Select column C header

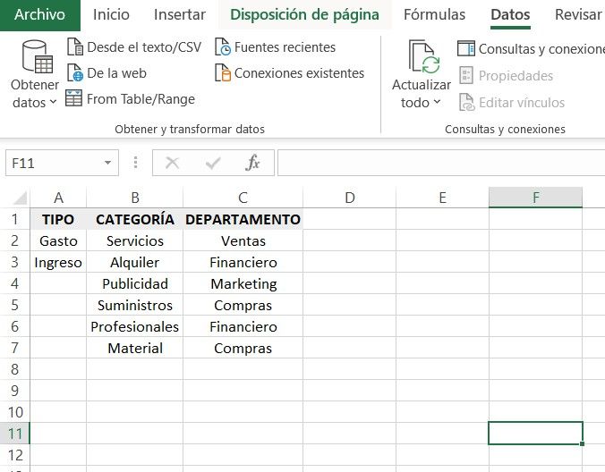(243, 198)
